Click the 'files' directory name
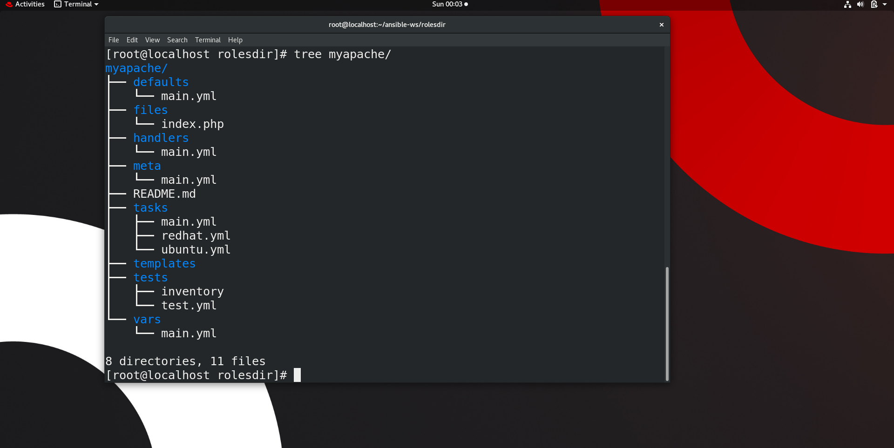894x448 pixels. click(150, 110)
